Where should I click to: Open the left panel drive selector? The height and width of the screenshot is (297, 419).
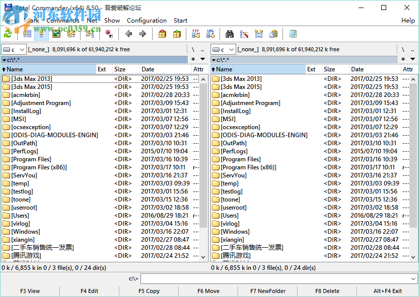(21, 49)
